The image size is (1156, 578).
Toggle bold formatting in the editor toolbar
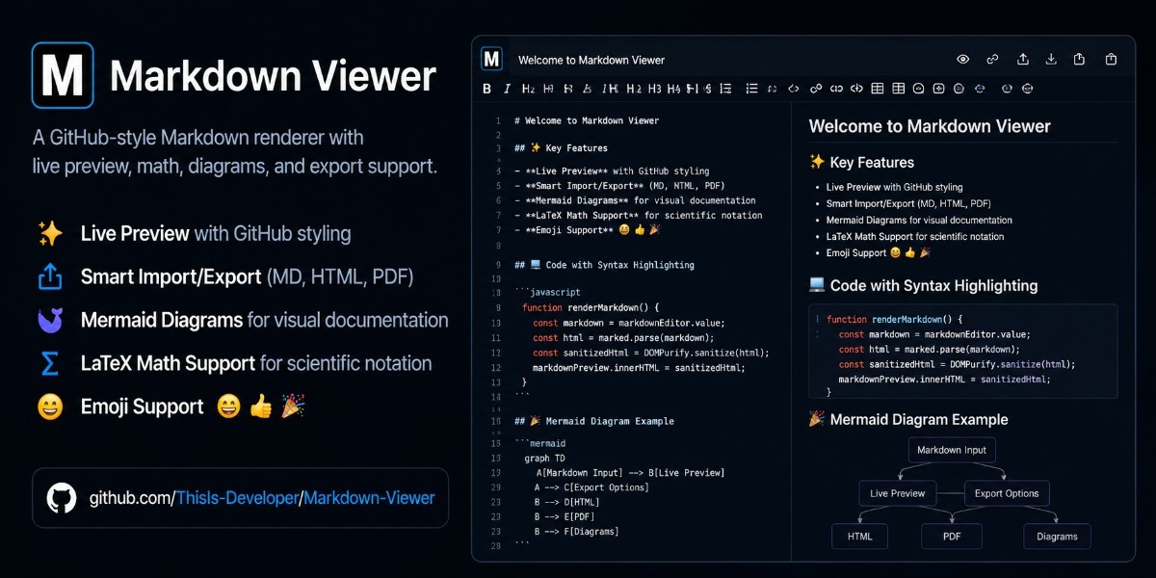pos(486,89)
